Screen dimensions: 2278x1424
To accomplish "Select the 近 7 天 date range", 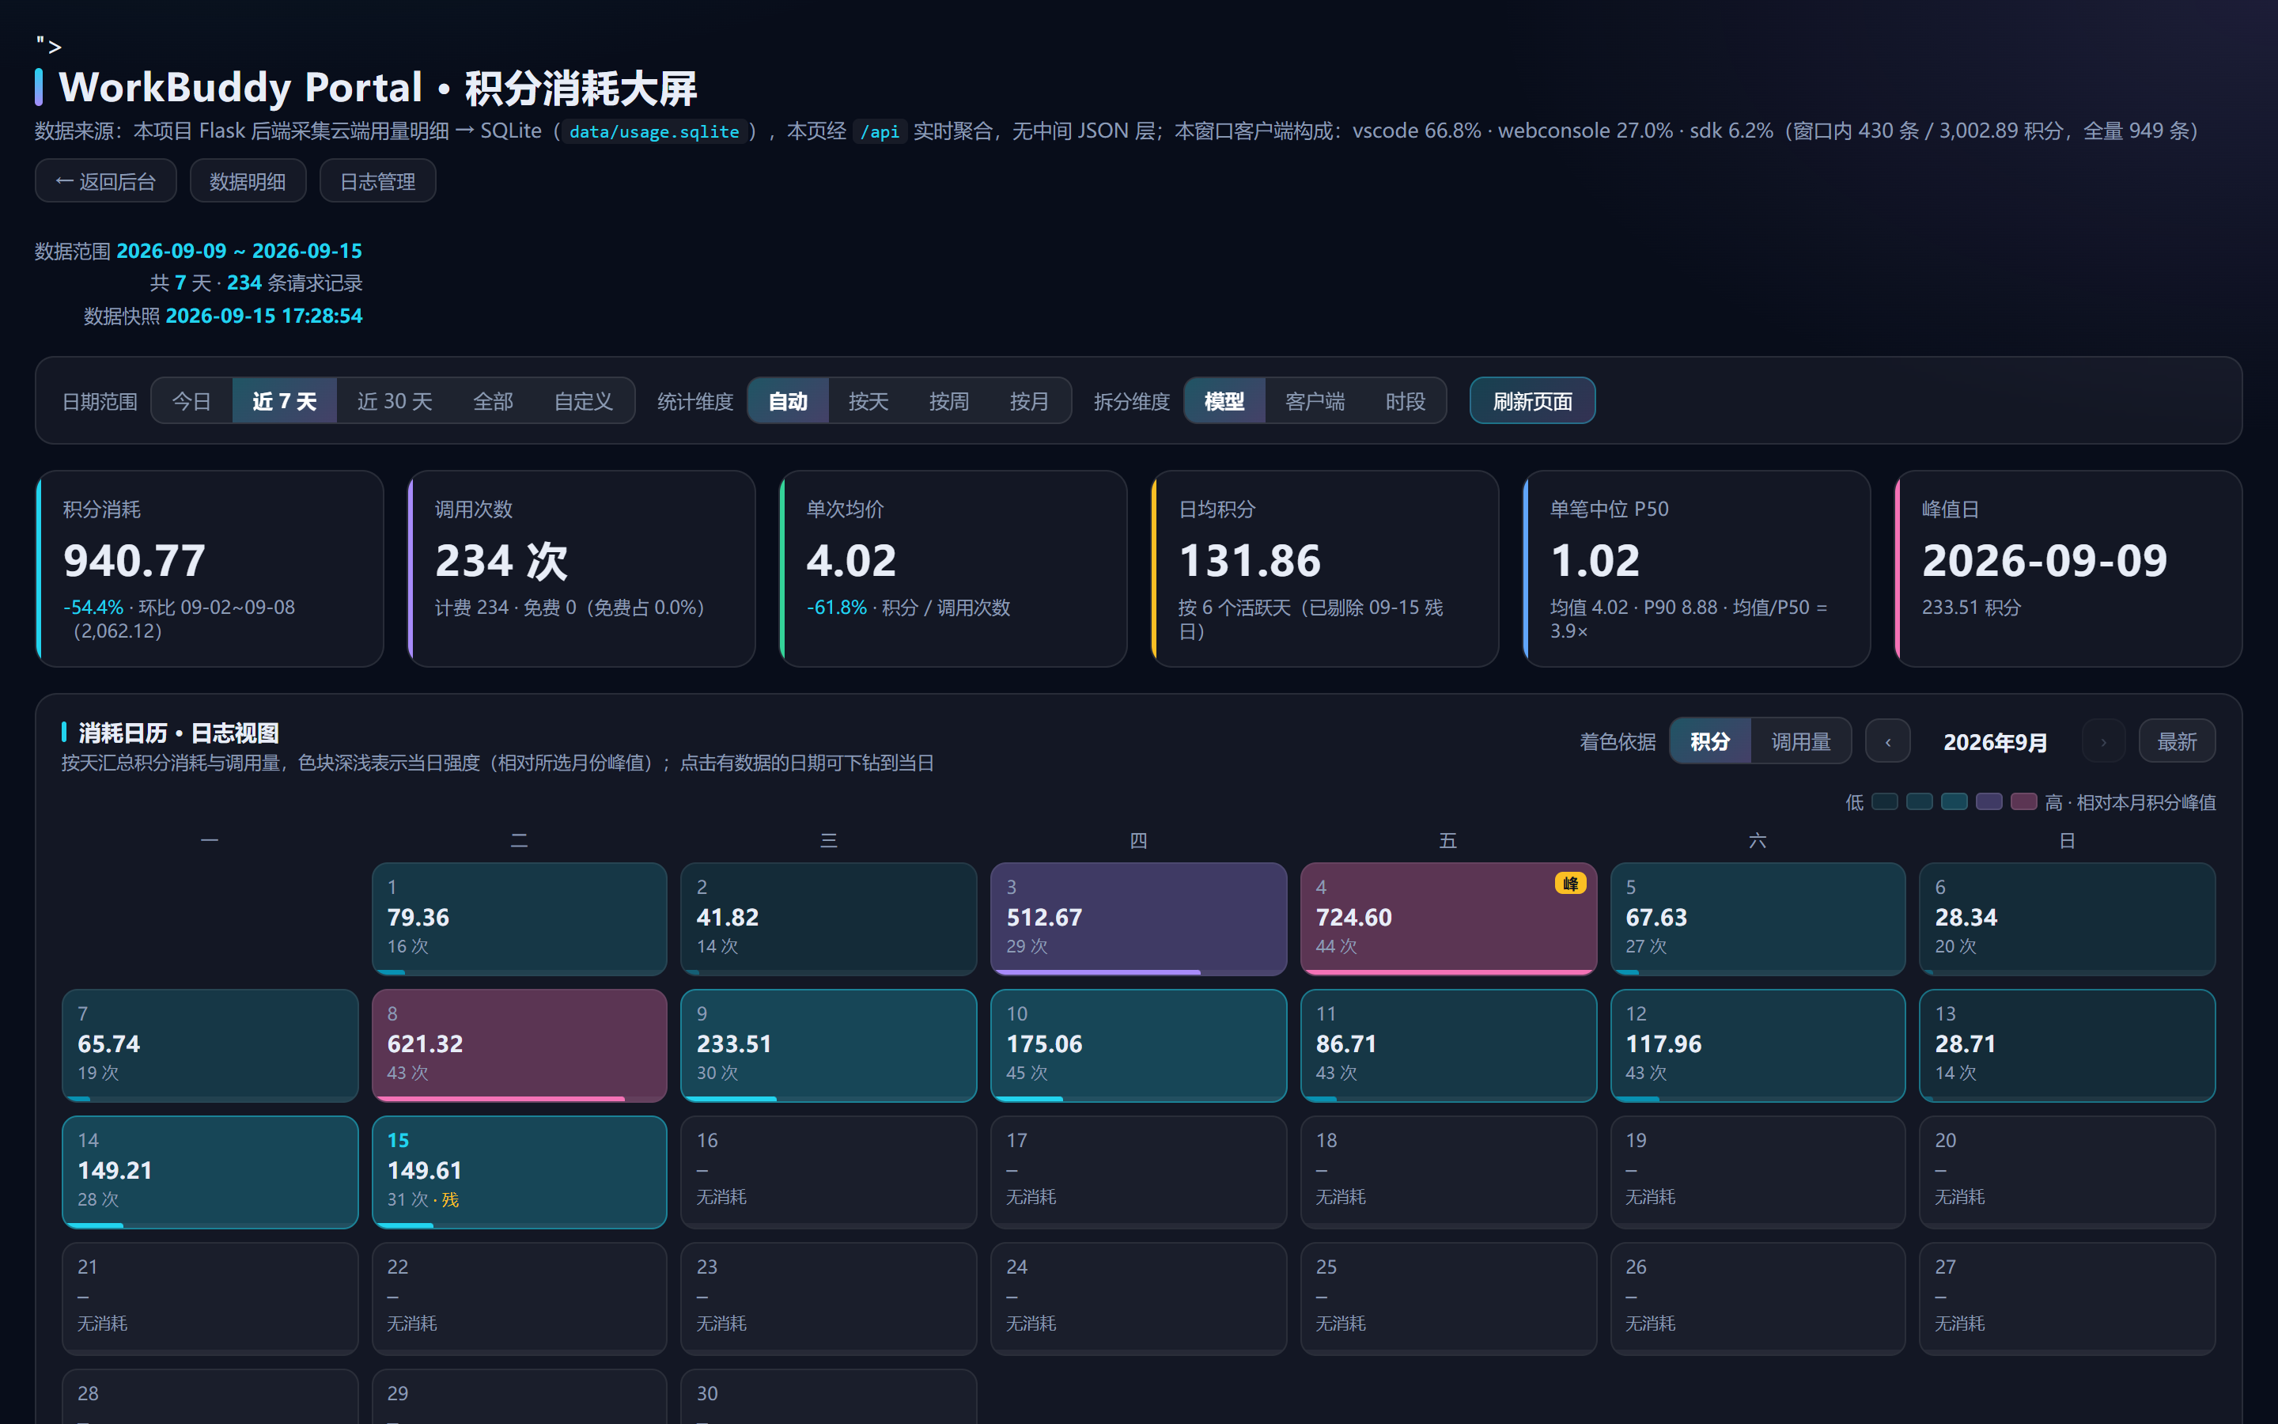I will click(x=284, y=401).
